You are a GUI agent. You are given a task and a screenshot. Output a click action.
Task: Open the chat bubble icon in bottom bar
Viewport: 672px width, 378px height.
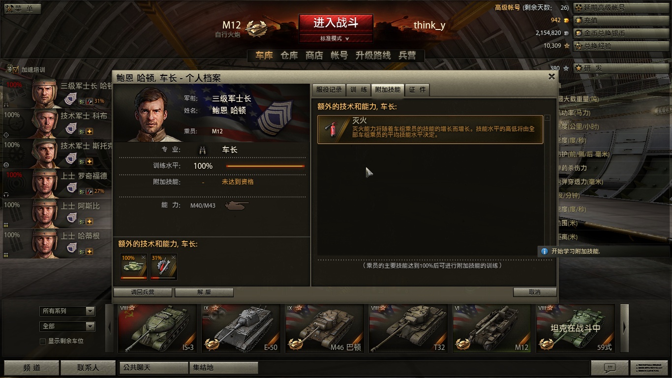tap(610, 368)
